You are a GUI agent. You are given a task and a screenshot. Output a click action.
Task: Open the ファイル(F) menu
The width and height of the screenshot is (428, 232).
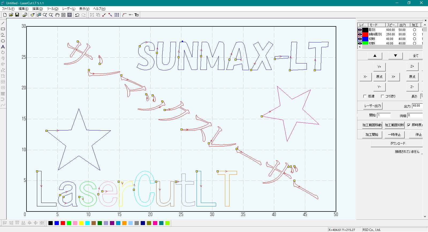pyautogui.click(x=8, y=9)
